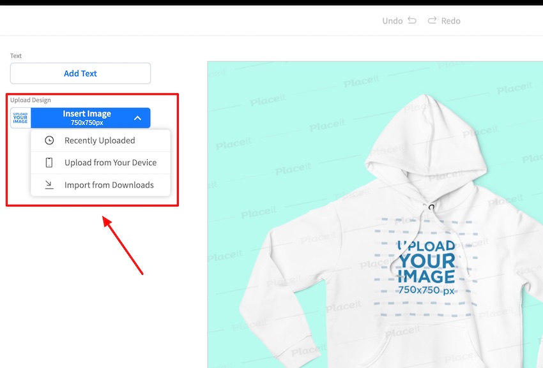Click the Redo text label
This screenshot has height=368, width=543.
(450, 21)
